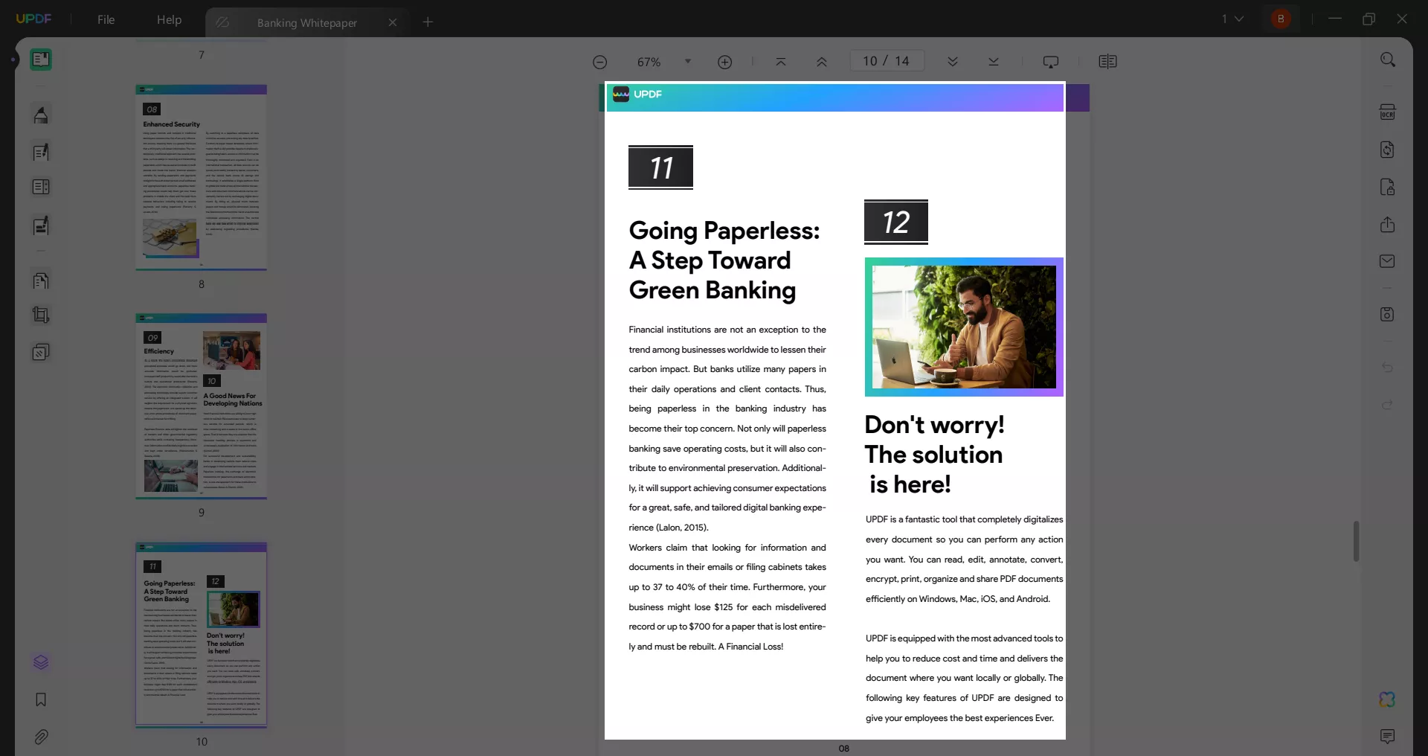Open the Layers panel icon
Image resolution: width=1428 pixels, height=756 pixels.
click(41, 662)
